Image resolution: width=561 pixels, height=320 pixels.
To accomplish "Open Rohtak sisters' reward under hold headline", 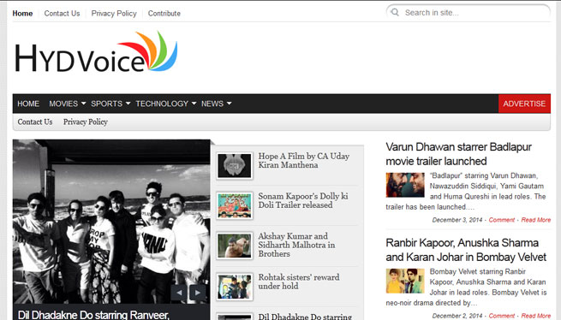I will 299,281.
